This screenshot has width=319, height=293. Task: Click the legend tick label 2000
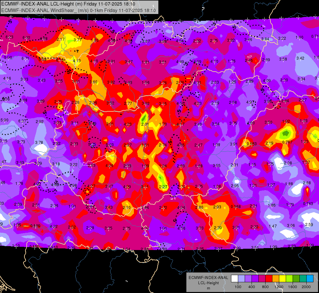pyautogui.click(x=306, y=287)
